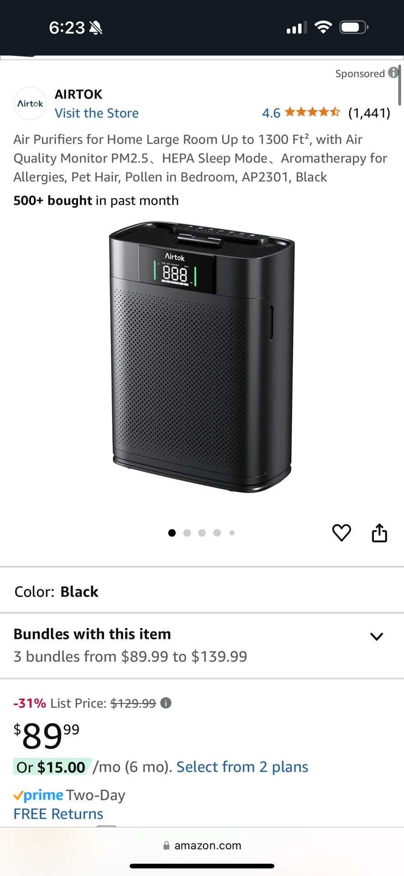
Task: Open the Color: Black option selector
Action: (202, 591)
